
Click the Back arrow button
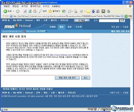pos(5,11)
